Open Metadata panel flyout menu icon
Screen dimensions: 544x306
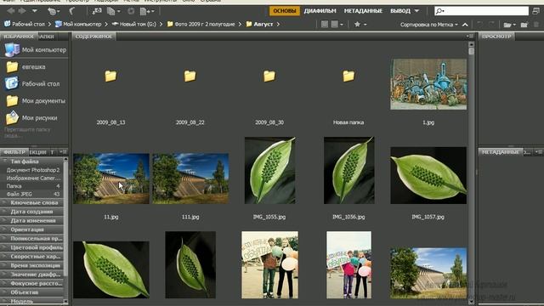pos(538,152)
